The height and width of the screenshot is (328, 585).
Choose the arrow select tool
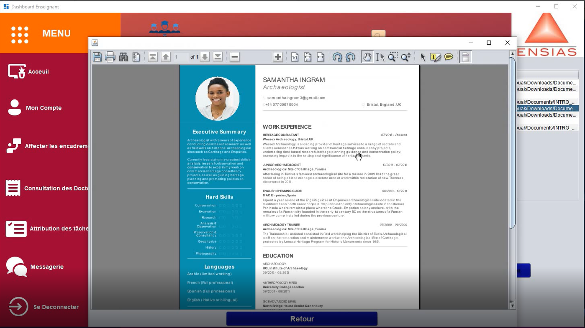pyautogui.click(x=423, y=57)
